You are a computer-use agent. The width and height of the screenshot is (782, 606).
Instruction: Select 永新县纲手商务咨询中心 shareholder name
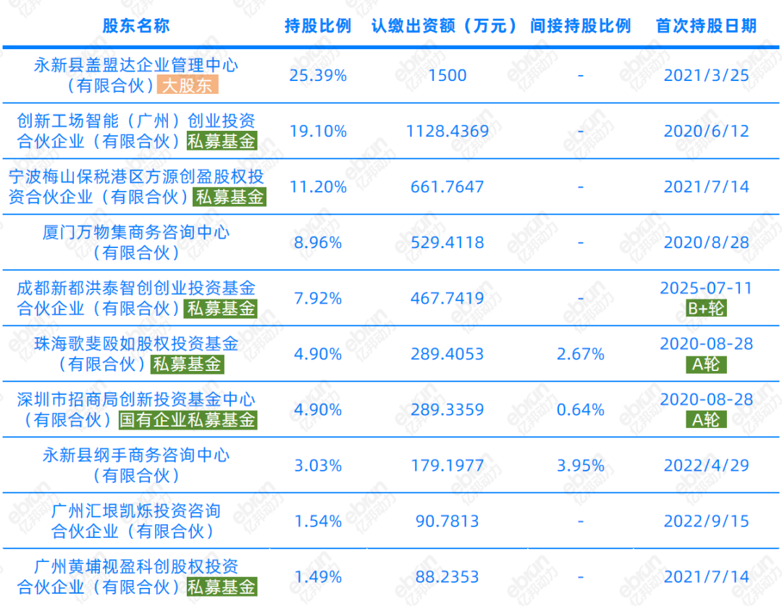135,456
